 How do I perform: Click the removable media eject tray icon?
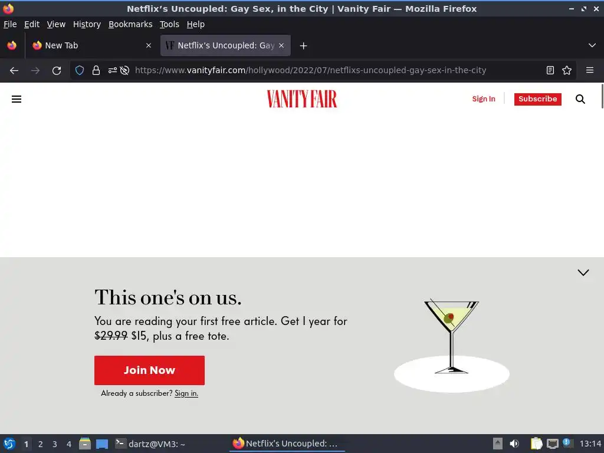498,444
